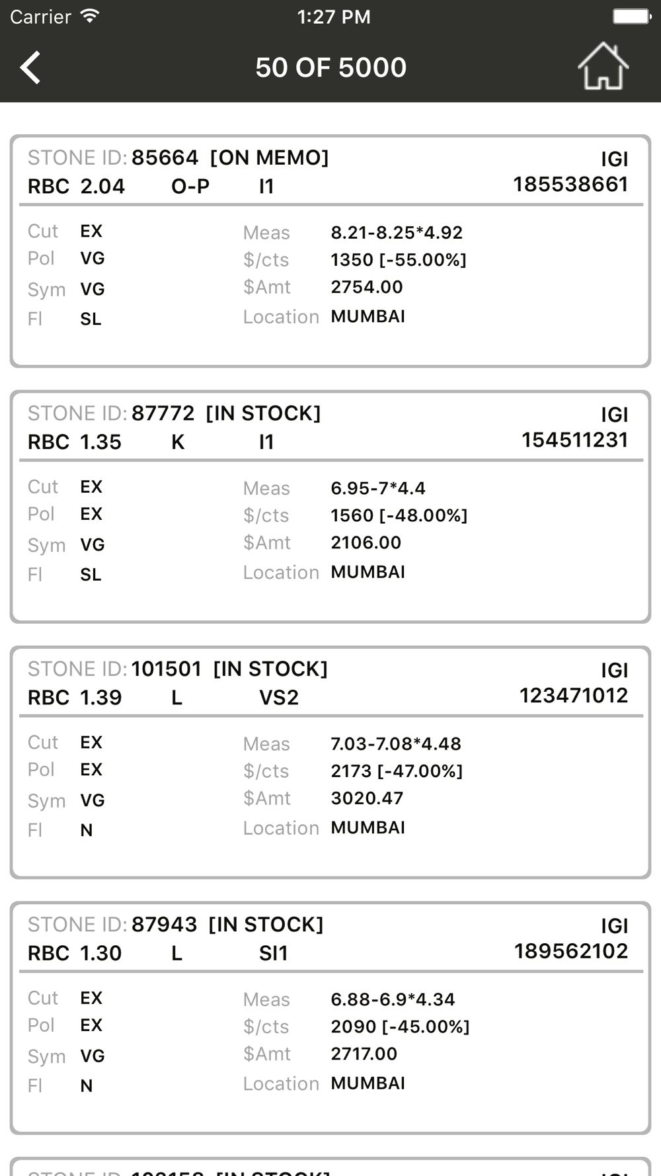
Task: Tap the 50 OF 5000 title
Action: [x=330, y=67]
